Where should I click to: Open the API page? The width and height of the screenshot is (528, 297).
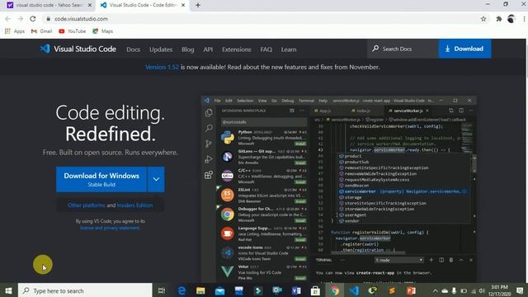point(208,49)
